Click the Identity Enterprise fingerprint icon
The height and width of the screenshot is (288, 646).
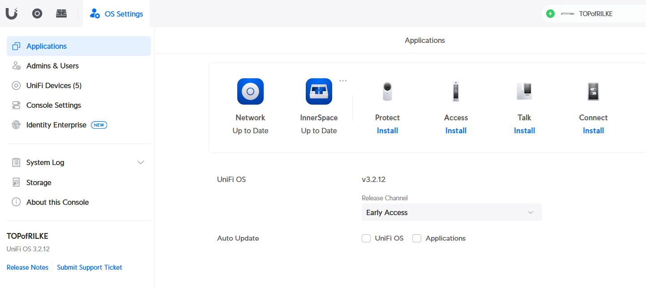coord(16,125)
